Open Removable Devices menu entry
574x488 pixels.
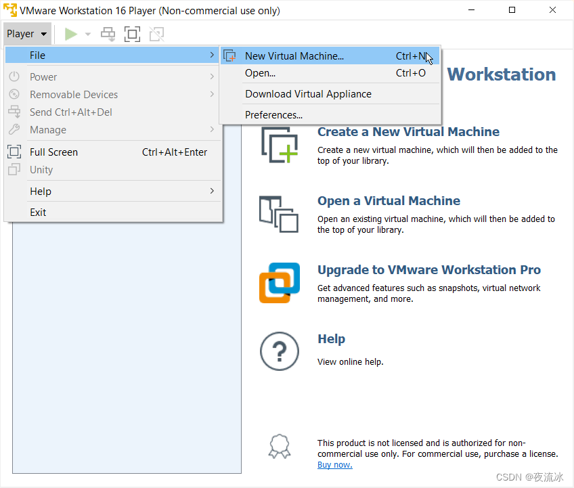(113, 95)
